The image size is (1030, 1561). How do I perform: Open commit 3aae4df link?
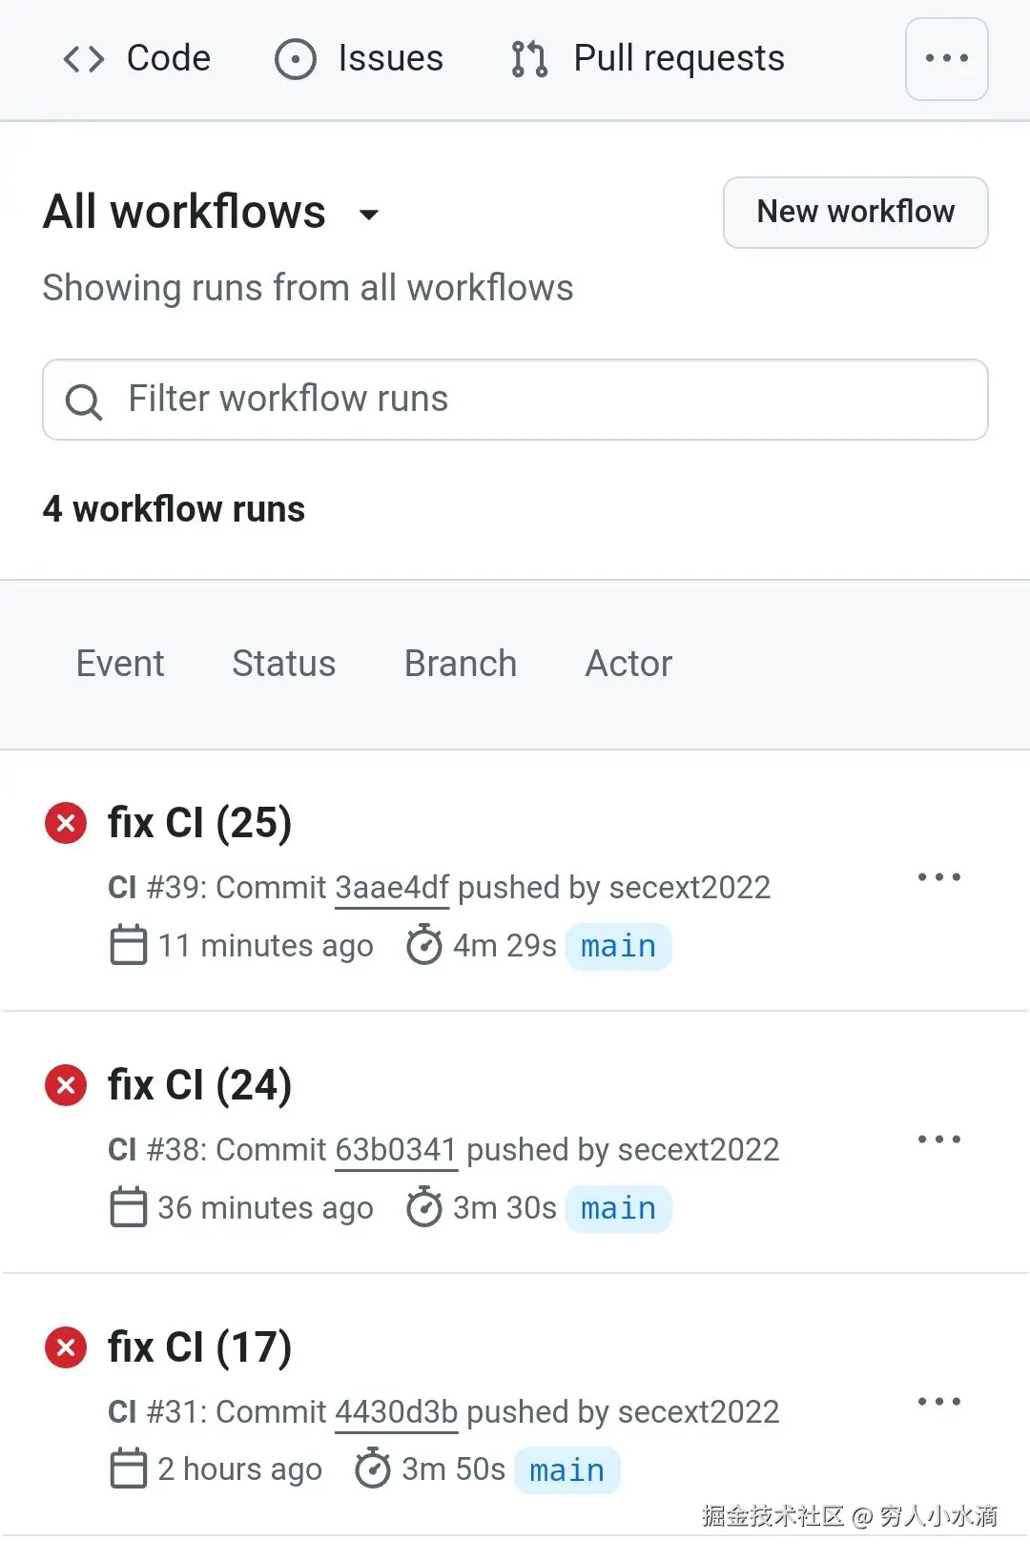pyautogui.click(x=392, y=888)
